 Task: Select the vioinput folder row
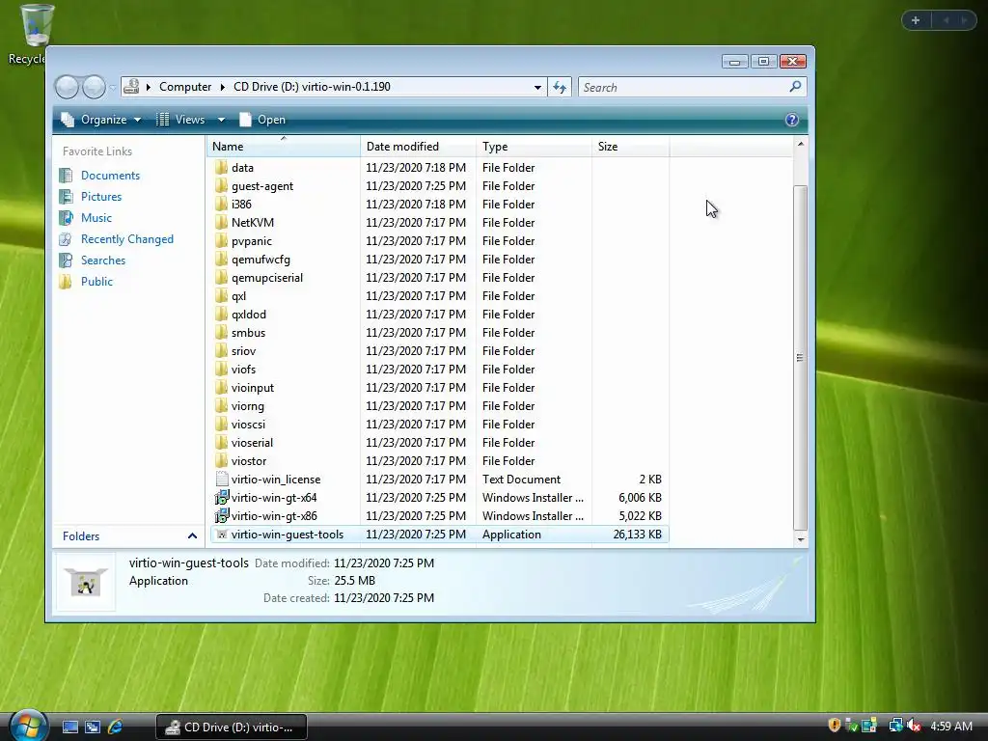[439, 388]
